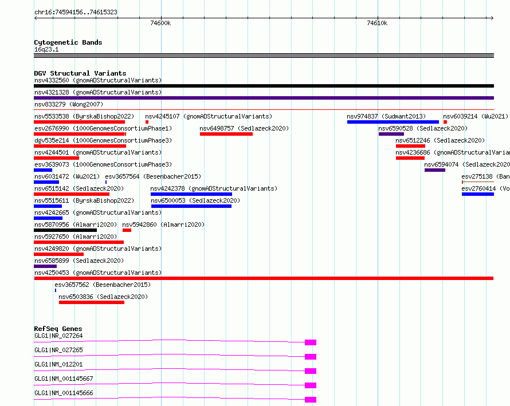
Task: Select the GLG1|NM_001145666 transcript label
Action: click(x=64, y=393)
